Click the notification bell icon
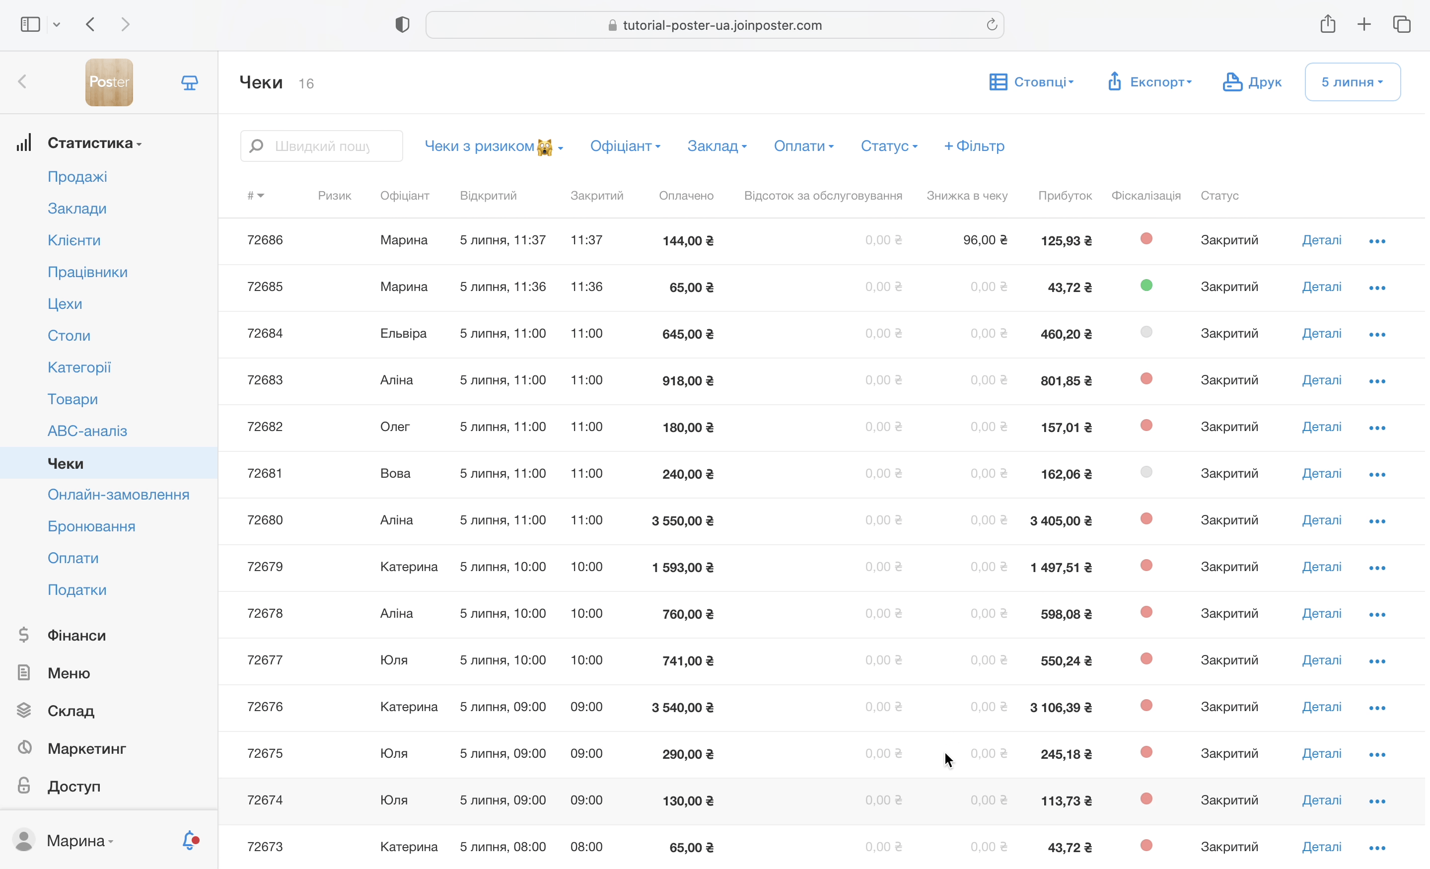The width and height of the screenshot is (1430, 869). 189,840
